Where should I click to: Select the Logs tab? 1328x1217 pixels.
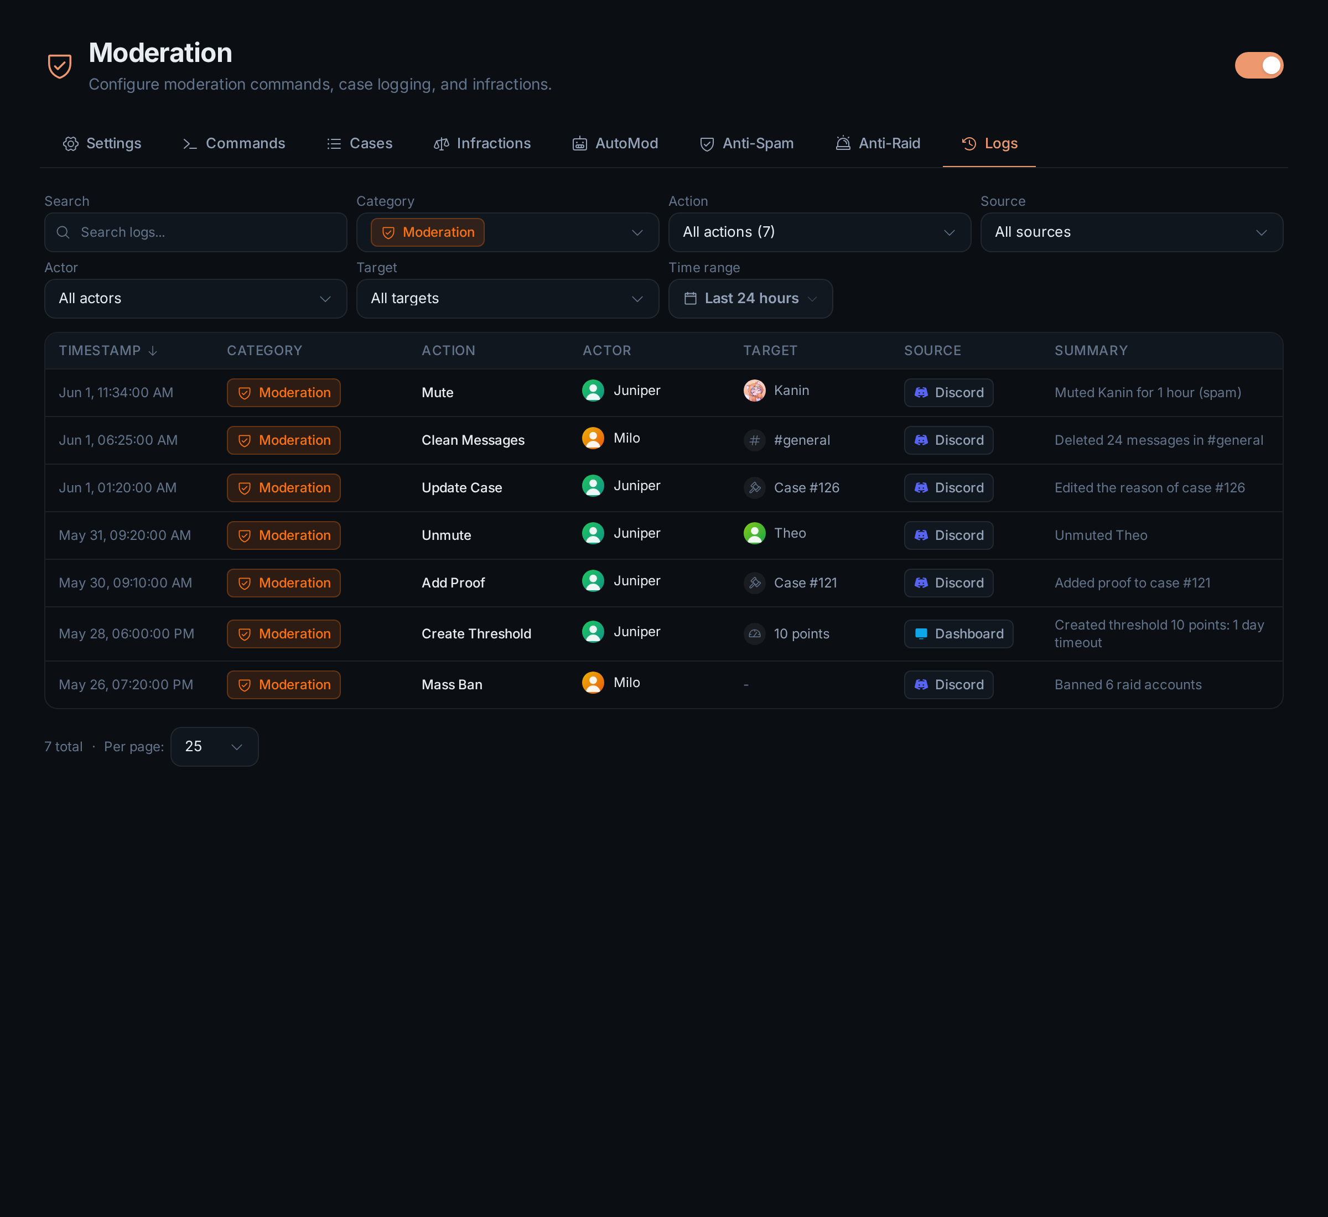click(989, 144)
